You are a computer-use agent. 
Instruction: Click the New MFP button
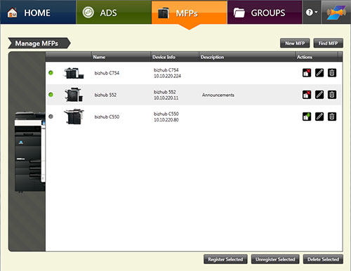coord(295,43)
